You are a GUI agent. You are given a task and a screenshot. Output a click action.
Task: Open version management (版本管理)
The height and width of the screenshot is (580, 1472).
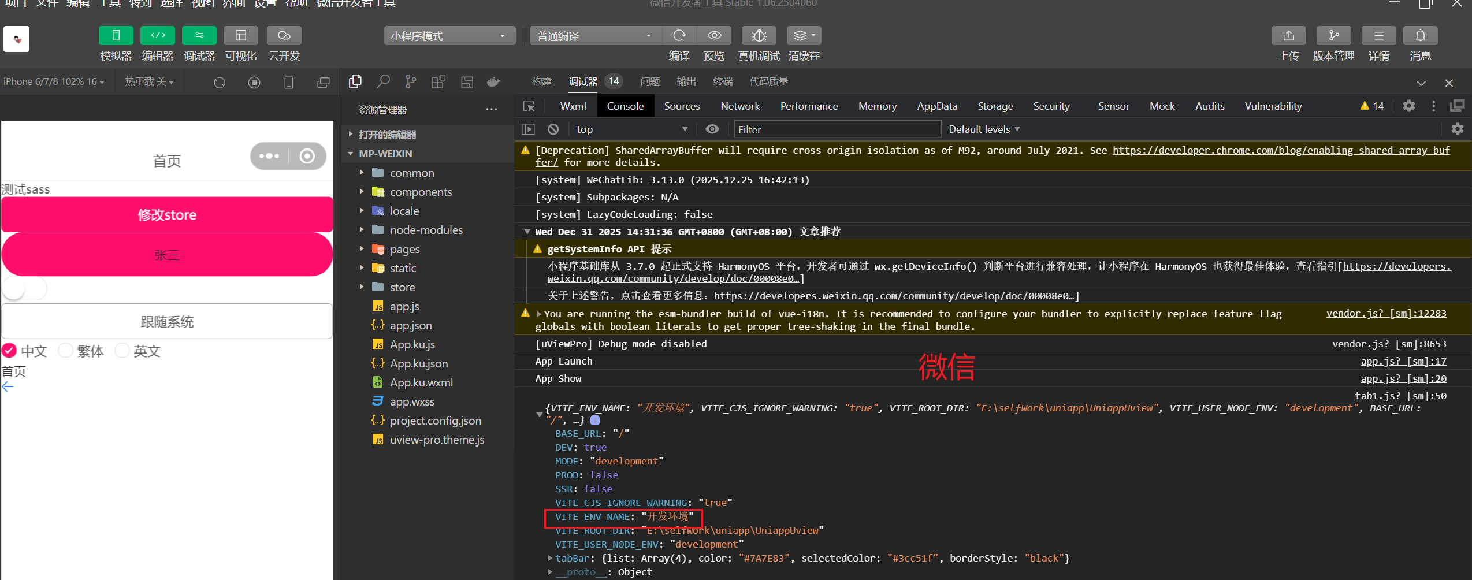coord(1333,36)
